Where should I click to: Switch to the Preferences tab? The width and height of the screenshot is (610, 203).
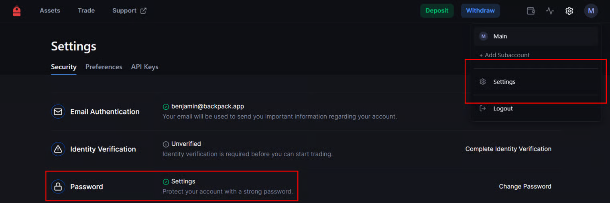tap(104, 67)
